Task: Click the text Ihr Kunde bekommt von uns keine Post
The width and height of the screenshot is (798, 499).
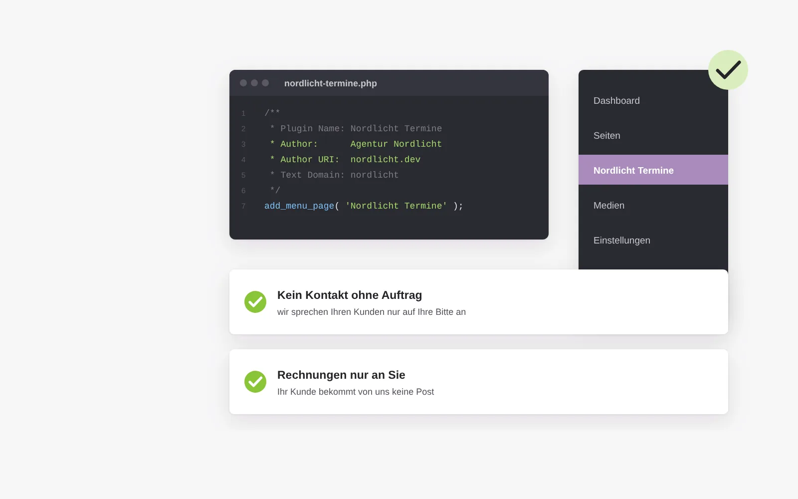Action: tap(356, 392)
